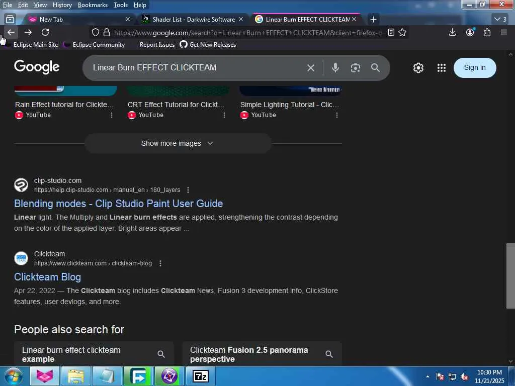Open Simple Lighting Tutorial YouTube result
The image size is (515, 386).
click(x=290, y=105)
